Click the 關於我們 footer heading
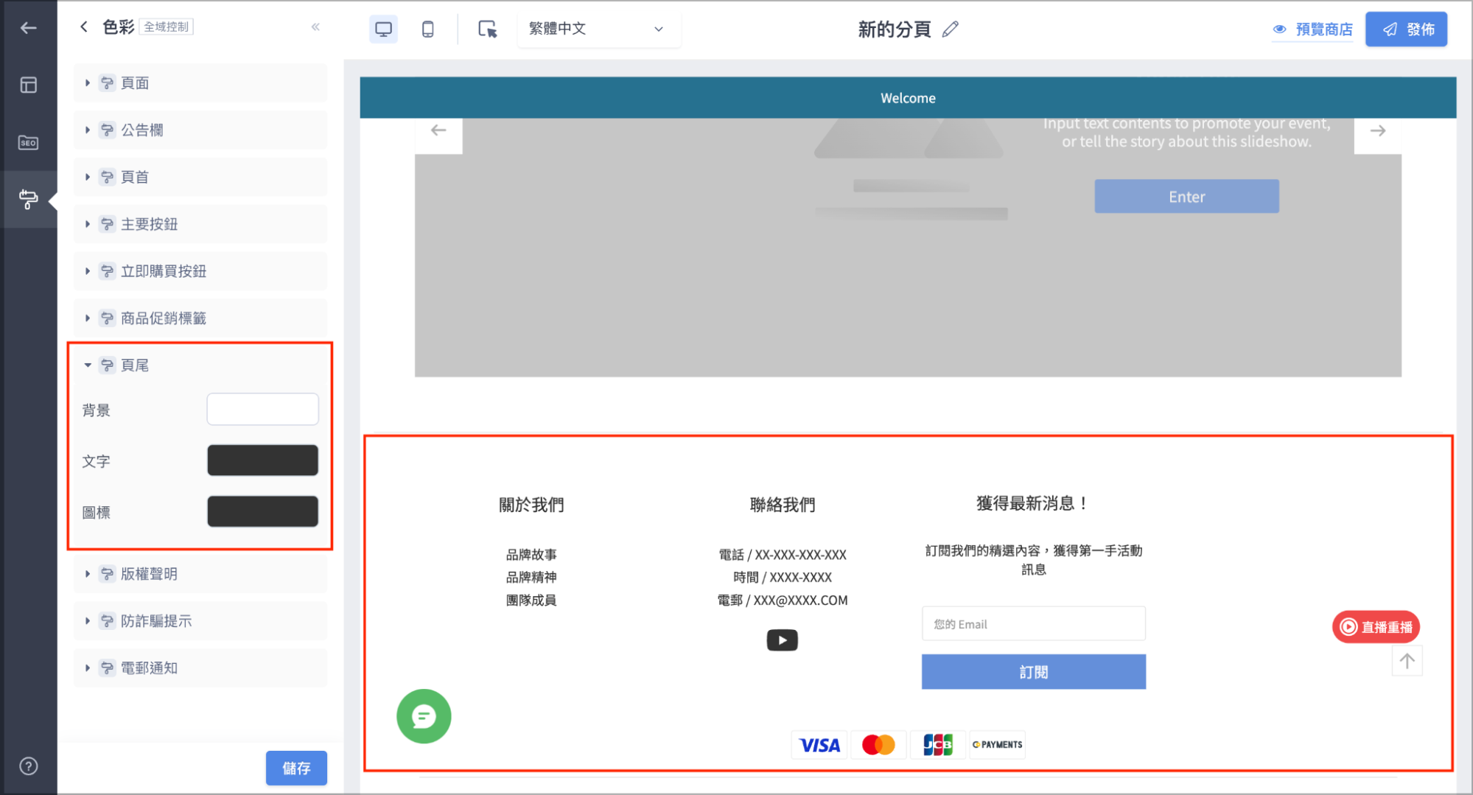 [531, 505]
